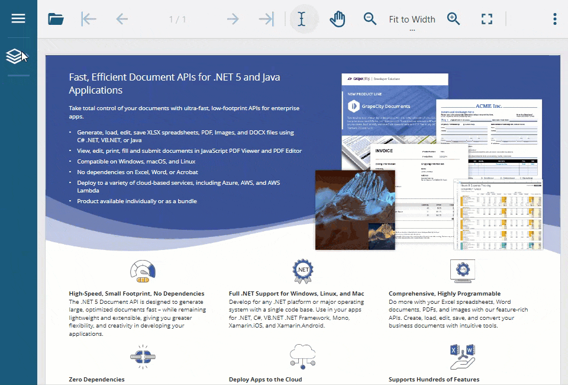
Task: Click the 'Zero Dependencies' heading
Action: click(96, 379)
